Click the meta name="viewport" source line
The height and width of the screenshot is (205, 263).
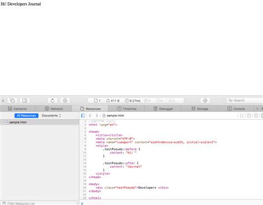point(156,142)
